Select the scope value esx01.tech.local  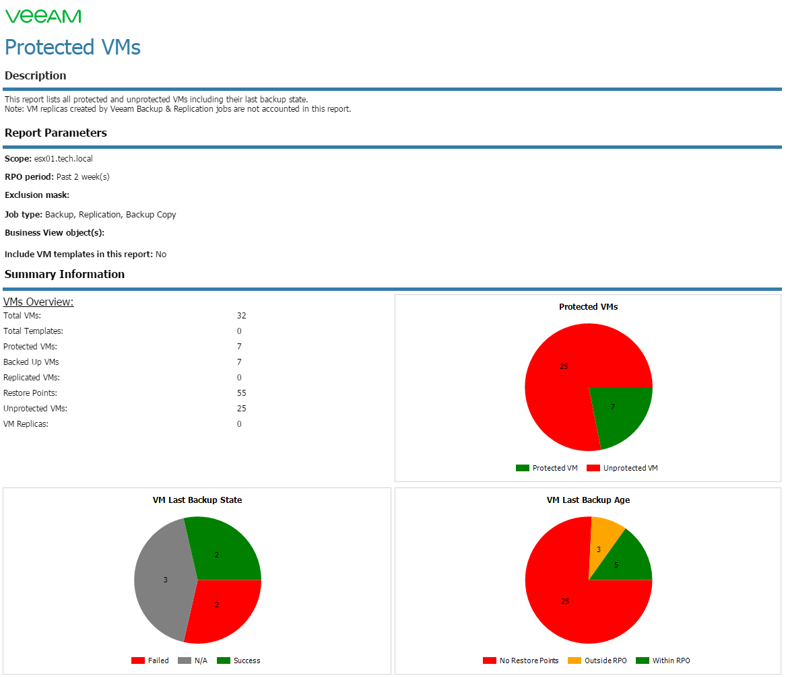coord(63,159)
